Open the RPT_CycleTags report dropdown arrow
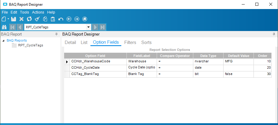278x125 pixels. click(88, 27)
